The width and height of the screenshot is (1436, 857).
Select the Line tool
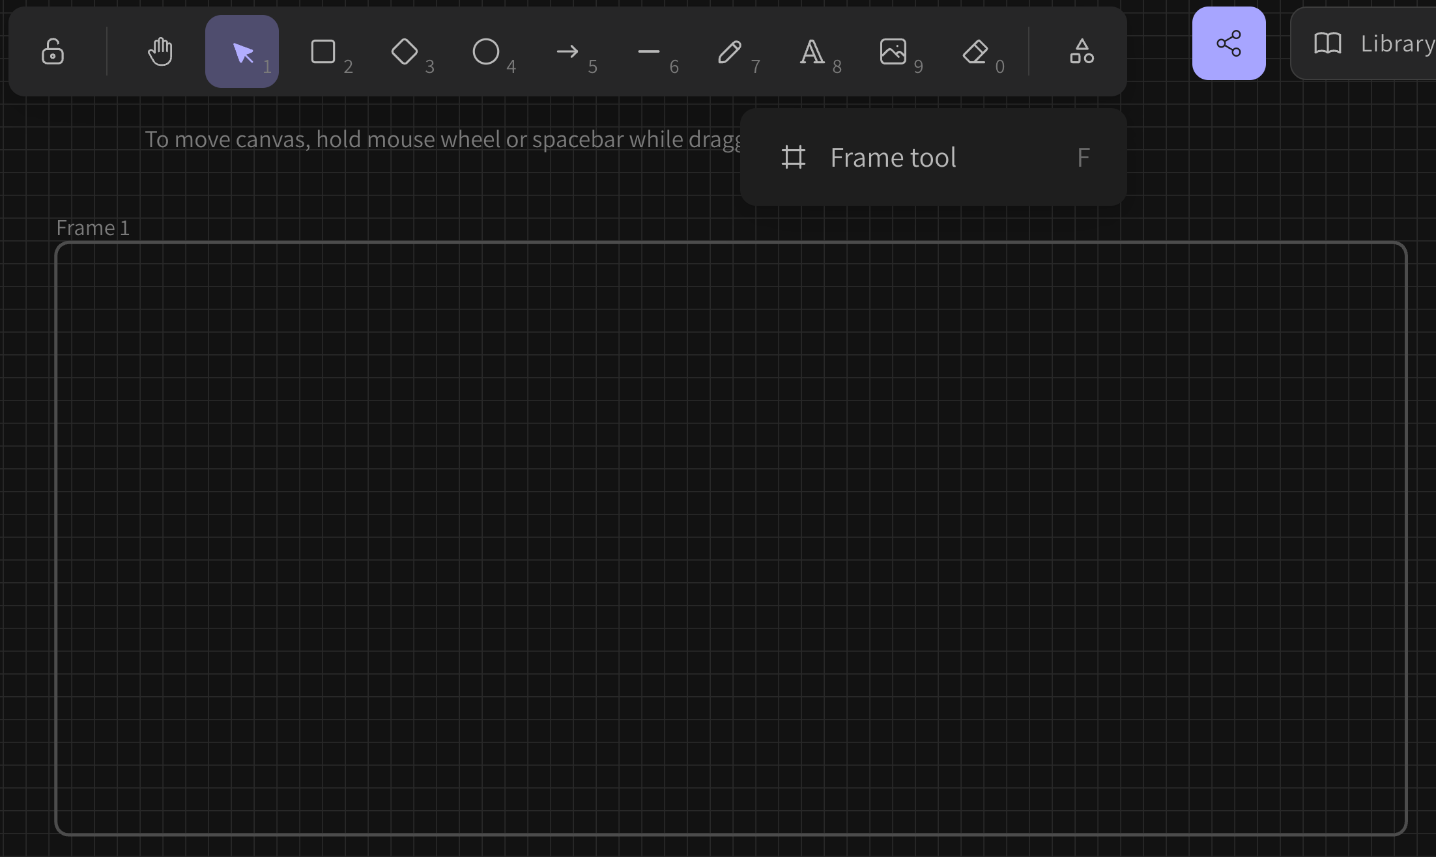648,52
